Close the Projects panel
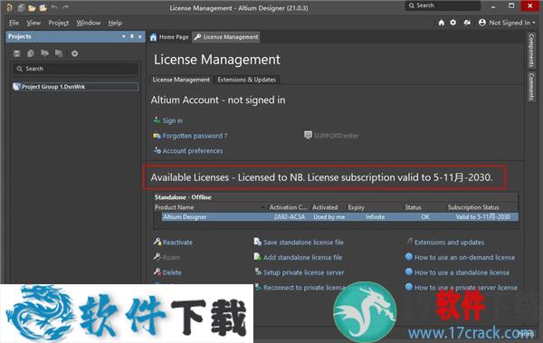This screenshot has width=543, height=343. tap(140, 36)
